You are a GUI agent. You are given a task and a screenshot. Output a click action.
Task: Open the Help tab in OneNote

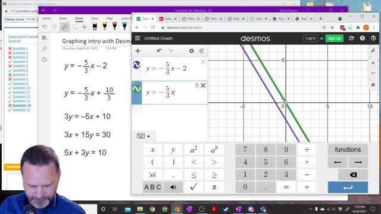[109, 18]
